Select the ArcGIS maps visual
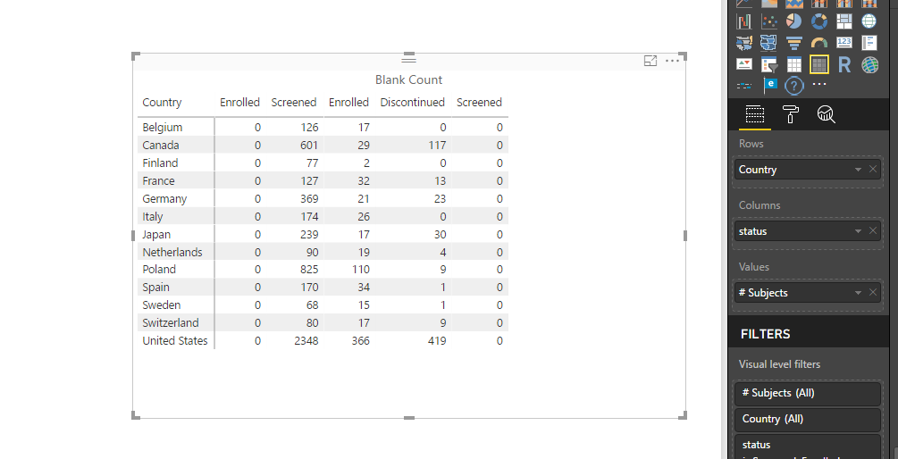The width and height of the screenshot is (898, 459). 869,64
